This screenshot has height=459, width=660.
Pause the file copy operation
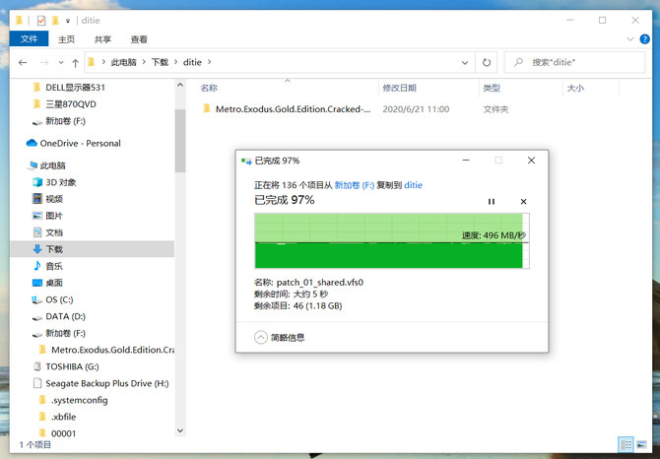492,201
